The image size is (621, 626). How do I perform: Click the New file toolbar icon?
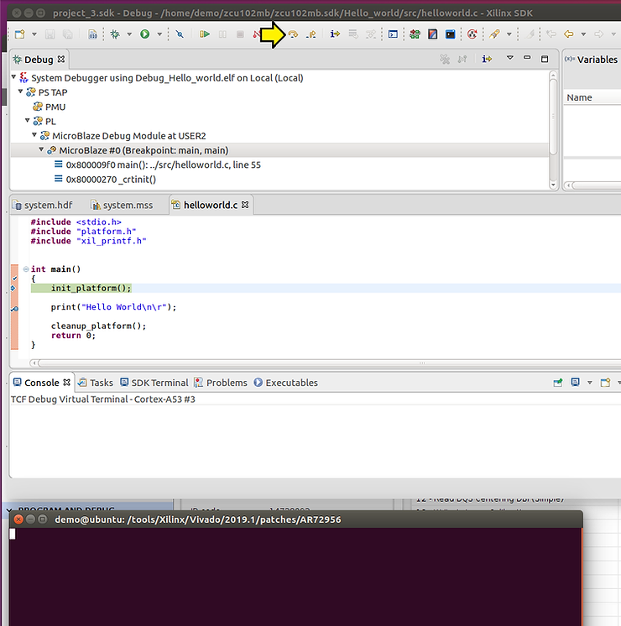[x=18, y=34]
